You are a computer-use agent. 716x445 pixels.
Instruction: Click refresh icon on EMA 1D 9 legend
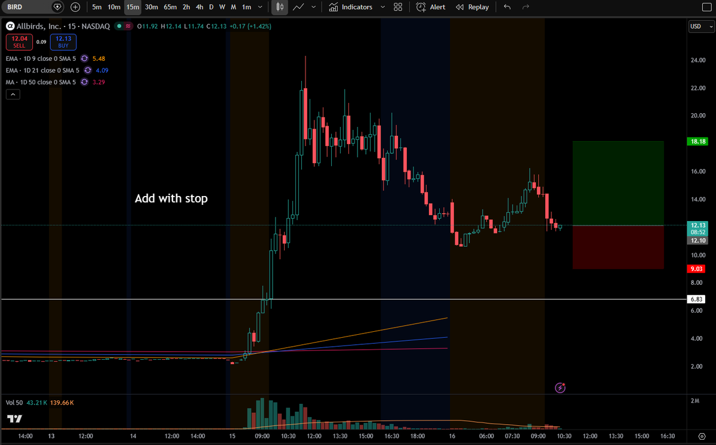coord(84,58)
